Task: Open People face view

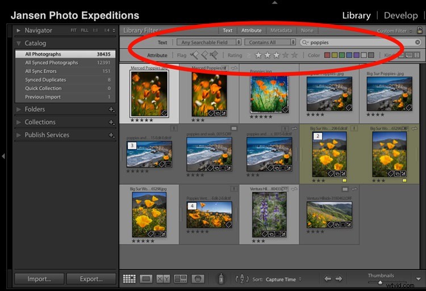Action: click(198, 279)
